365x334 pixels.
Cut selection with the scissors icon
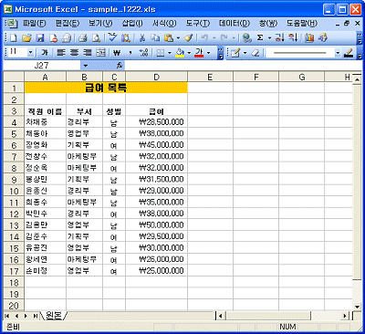pyautogui.click(x=142, y=37)
